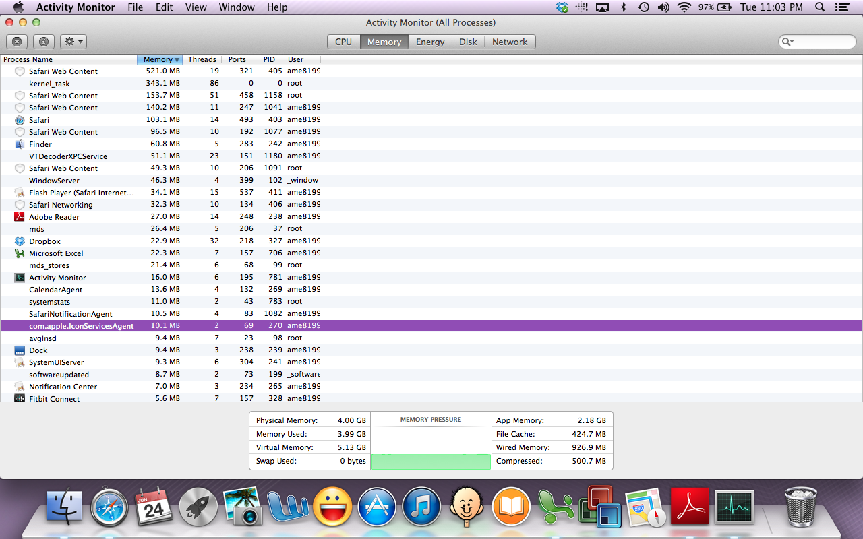Select the WindowServer process

point(431,181)
